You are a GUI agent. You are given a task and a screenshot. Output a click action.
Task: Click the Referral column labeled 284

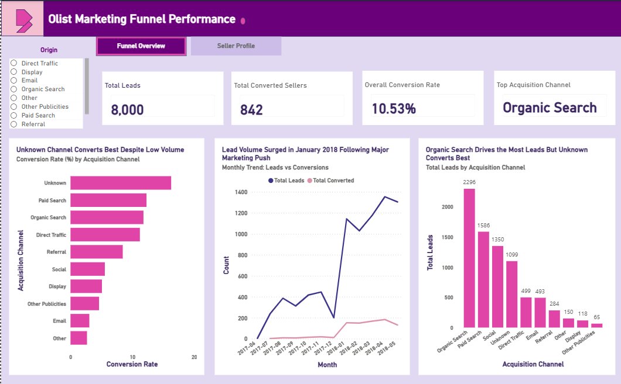(554, 319)
